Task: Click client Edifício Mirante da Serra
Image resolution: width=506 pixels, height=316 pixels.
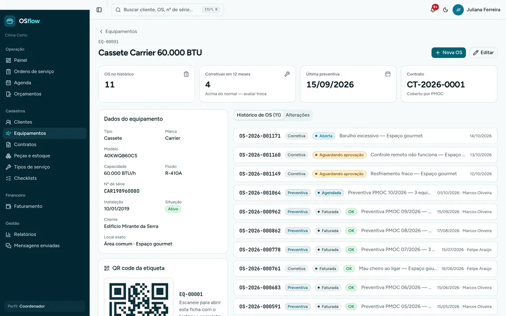Action: pyautogui.click(x=131, y=226)
